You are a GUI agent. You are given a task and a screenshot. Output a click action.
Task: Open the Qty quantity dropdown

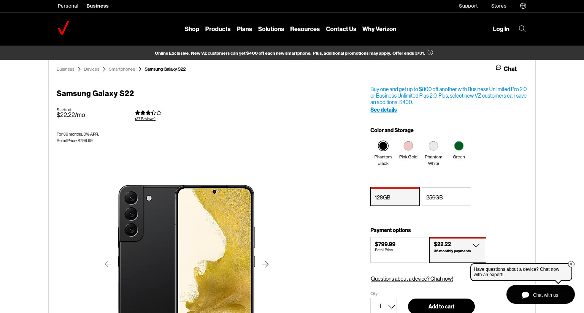tap(384, 306)
